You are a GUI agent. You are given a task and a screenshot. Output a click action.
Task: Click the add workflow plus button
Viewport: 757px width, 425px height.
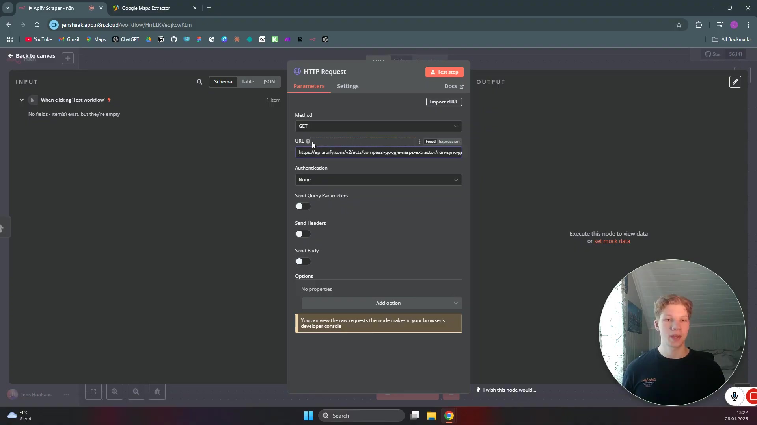[68, 59]
